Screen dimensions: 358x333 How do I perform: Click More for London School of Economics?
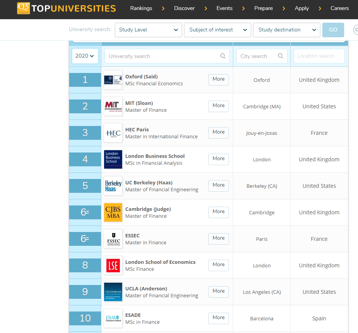pyautogui.click(x=219, y=265)
